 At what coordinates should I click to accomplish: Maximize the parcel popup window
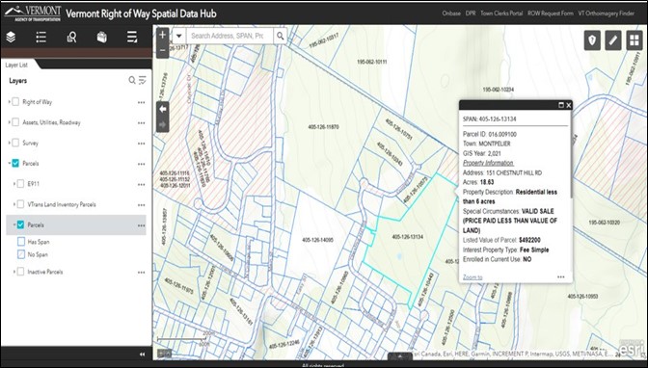(x=561, y=105)
